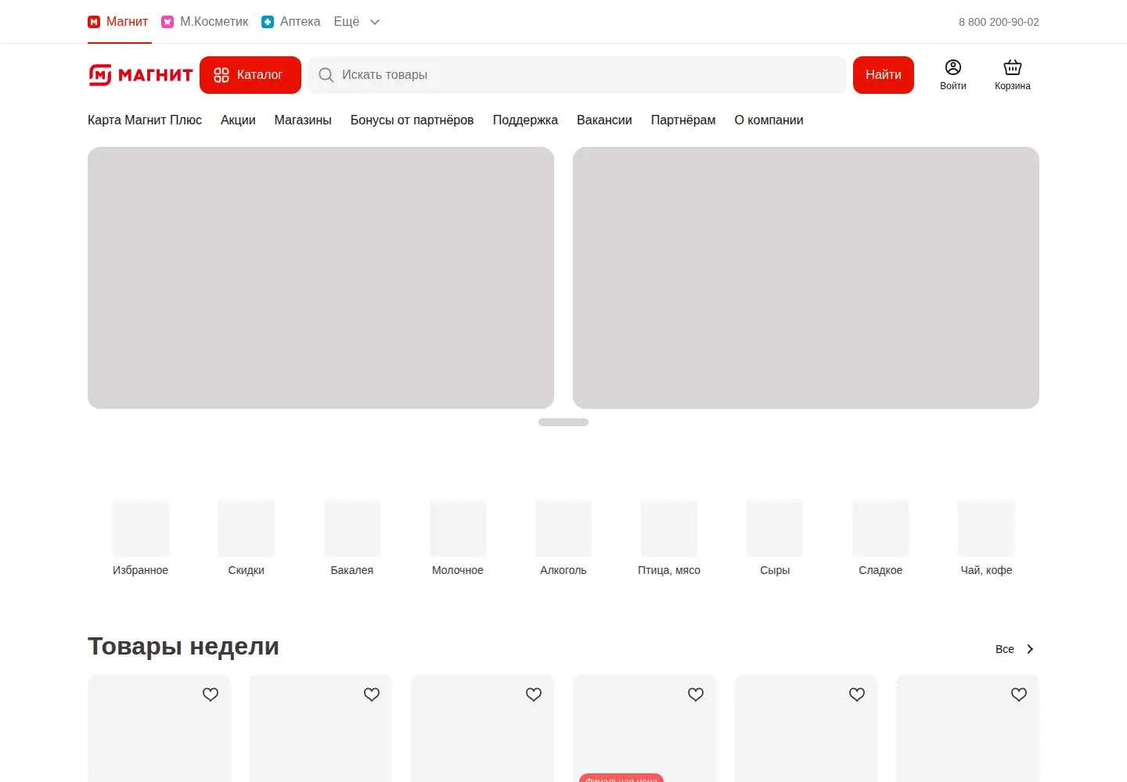
Task: Open Карта Магнит Плюс menu item
Action: (145, 120)
